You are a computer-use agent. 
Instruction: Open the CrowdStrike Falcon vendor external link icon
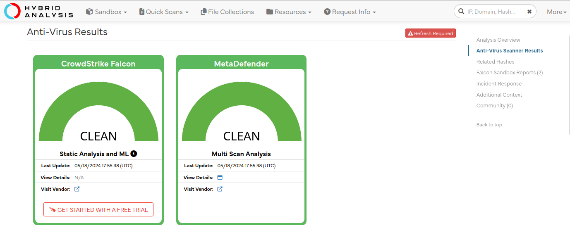click(x=77, y=189)
